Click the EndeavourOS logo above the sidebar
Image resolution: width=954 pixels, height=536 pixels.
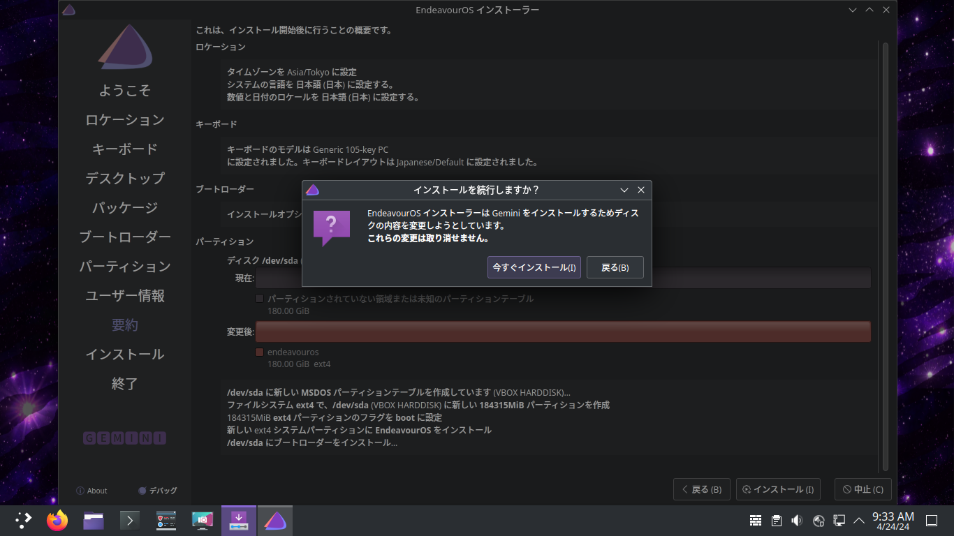click(x=125, y=47)
